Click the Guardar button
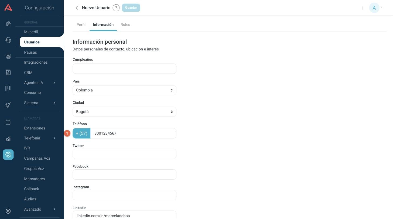Viewport: 393px width, 219px height. 131,8
